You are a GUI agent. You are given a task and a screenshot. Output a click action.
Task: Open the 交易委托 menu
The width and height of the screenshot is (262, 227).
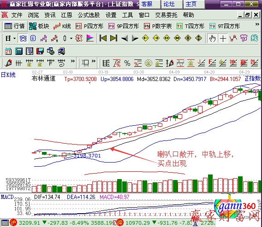pos(166,15)
